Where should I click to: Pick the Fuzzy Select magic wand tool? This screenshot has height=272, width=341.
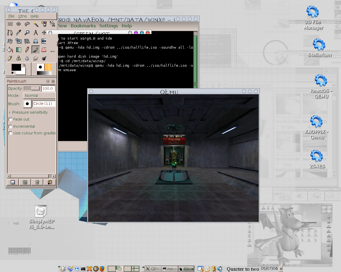36,24
